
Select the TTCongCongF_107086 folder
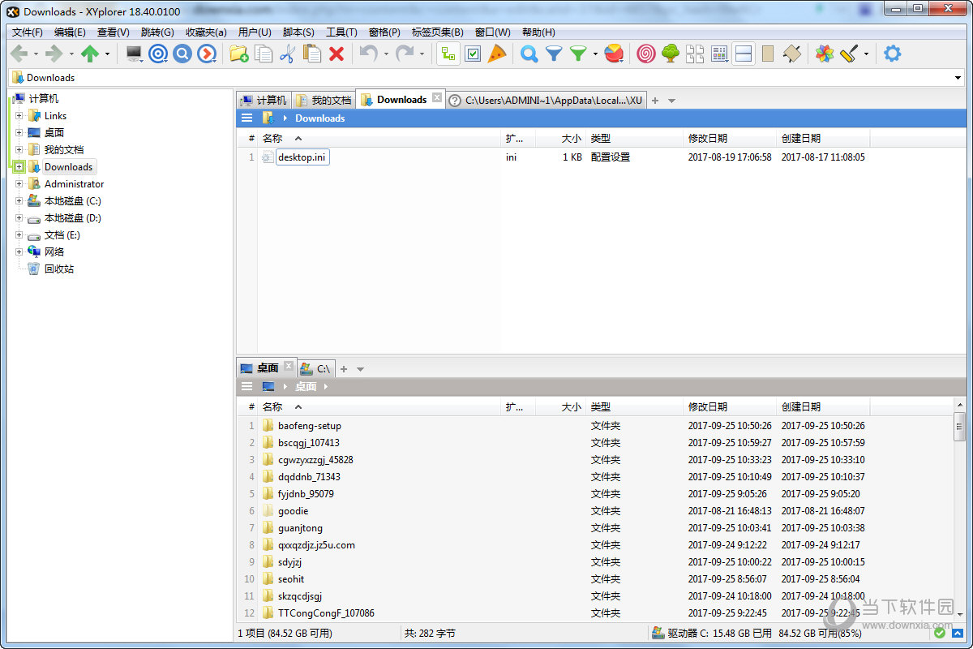coord(326,613)
